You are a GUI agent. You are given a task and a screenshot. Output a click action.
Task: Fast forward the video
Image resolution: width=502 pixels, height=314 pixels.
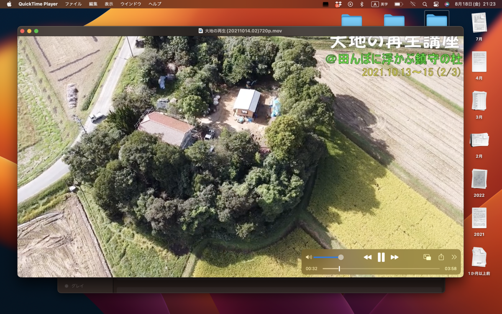pos(394,257)
